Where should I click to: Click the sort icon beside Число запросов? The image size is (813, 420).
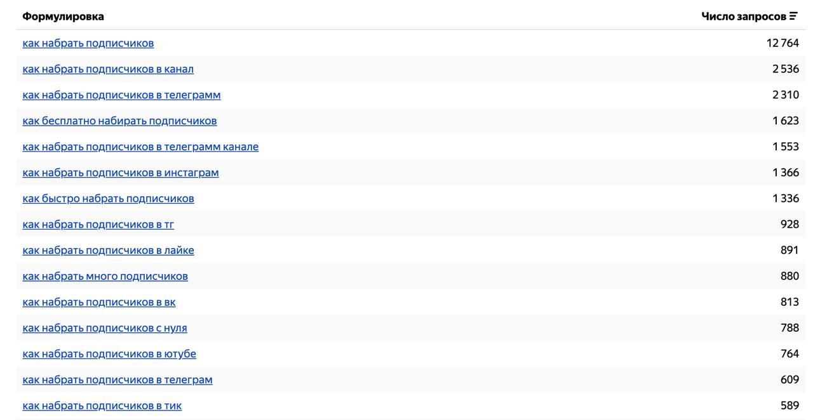click(x=793, y=16)
